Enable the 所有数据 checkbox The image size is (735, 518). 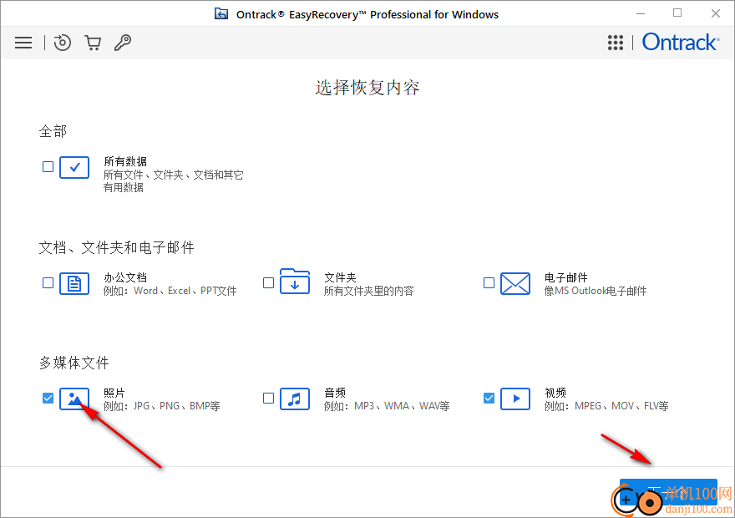(48, 167)
